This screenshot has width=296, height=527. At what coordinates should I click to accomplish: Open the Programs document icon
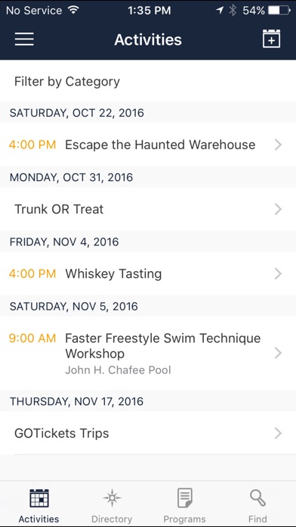coord(185,498)
